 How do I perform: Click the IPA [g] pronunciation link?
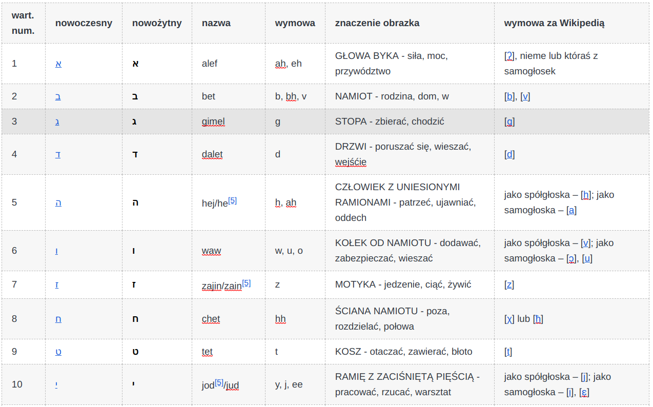pos(509,122)
